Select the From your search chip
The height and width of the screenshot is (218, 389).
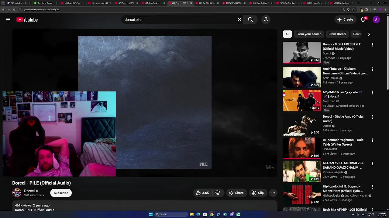click(309, 34)
